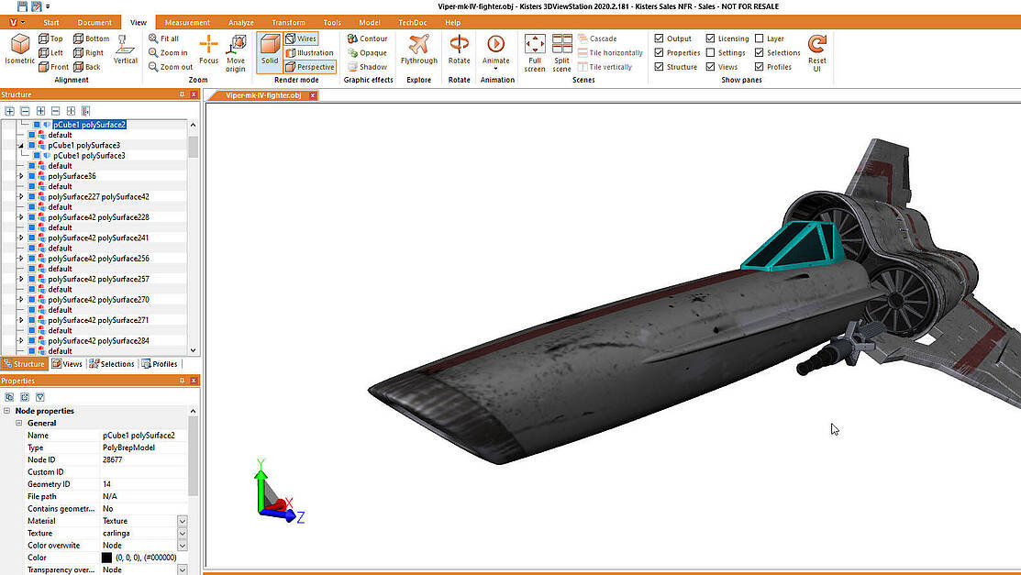The width and height of the screenshot is (1021, 575).
Task: Align the view to Left
Action: (50, 53)
